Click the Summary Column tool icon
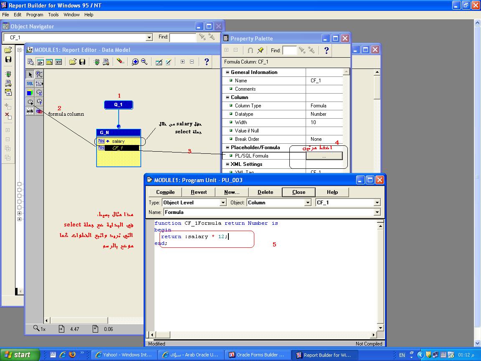 coord(39,93)
